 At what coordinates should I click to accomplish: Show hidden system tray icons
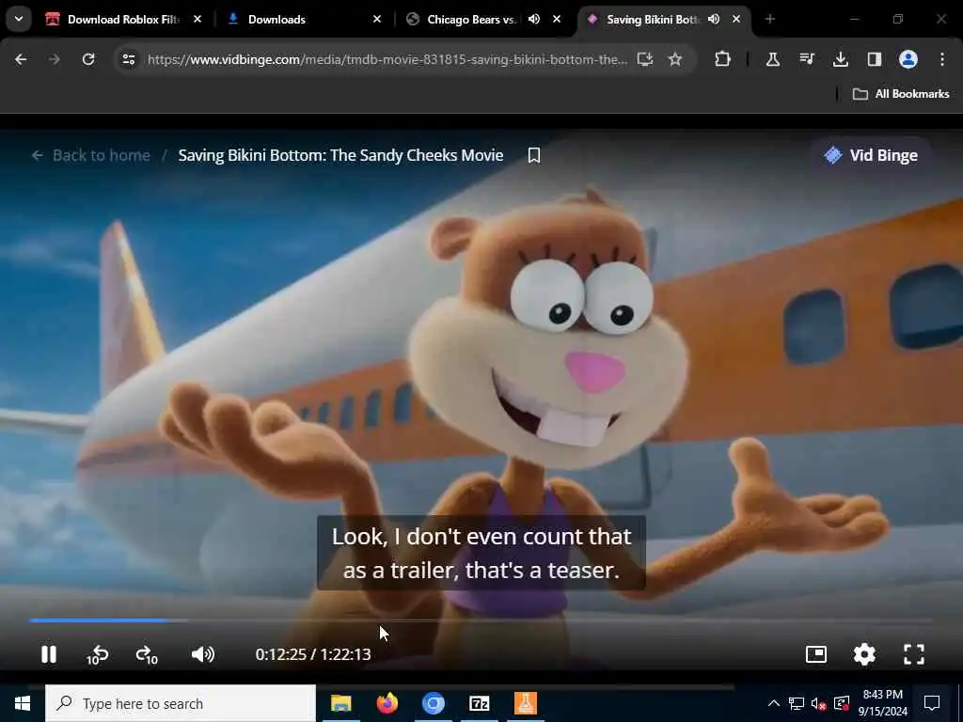tap(774, 703)
